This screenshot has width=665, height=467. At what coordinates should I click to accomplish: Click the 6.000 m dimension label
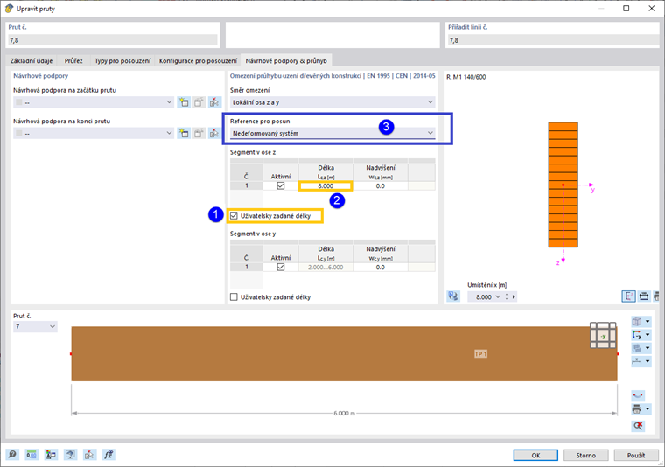click(344, 413)
